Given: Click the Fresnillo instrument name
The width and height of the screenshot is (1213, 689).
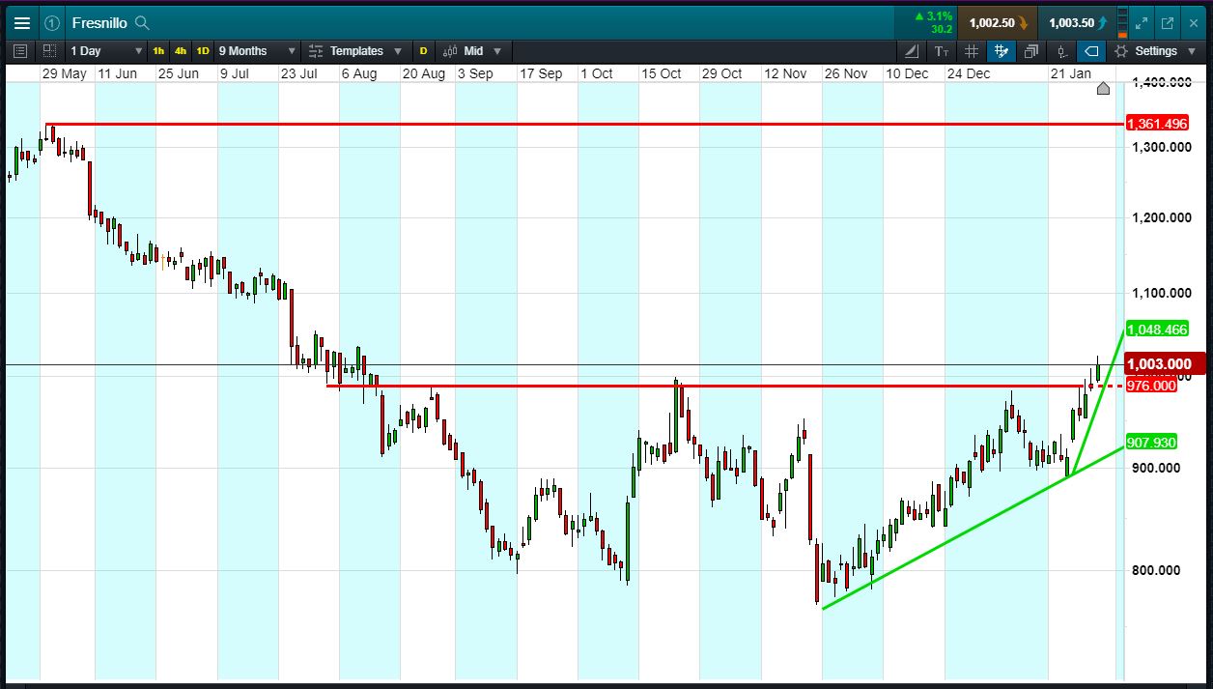Looking at the screenshot, I should pyautogui.click(x=100, y=22).
